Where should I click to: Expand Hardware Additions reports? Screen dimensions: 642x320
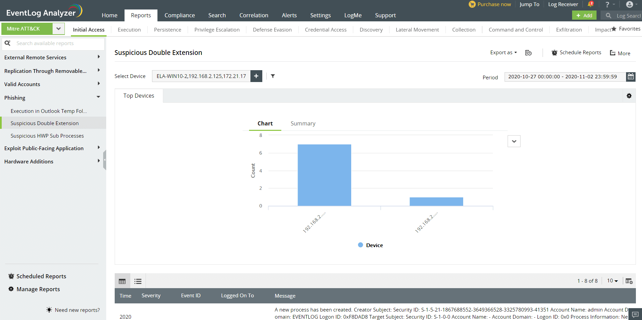tap(99, 161)
